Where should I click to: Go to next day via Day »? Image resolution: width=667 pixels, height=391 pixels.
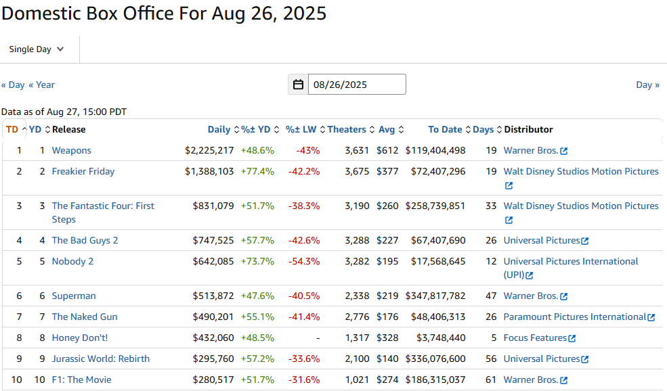648,85
